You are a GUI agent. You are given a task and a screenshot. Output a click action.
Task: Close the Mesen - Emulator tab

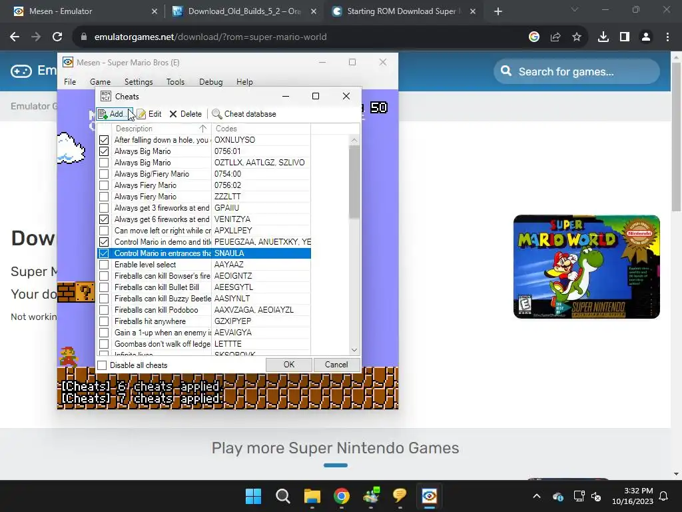[155, 11]
